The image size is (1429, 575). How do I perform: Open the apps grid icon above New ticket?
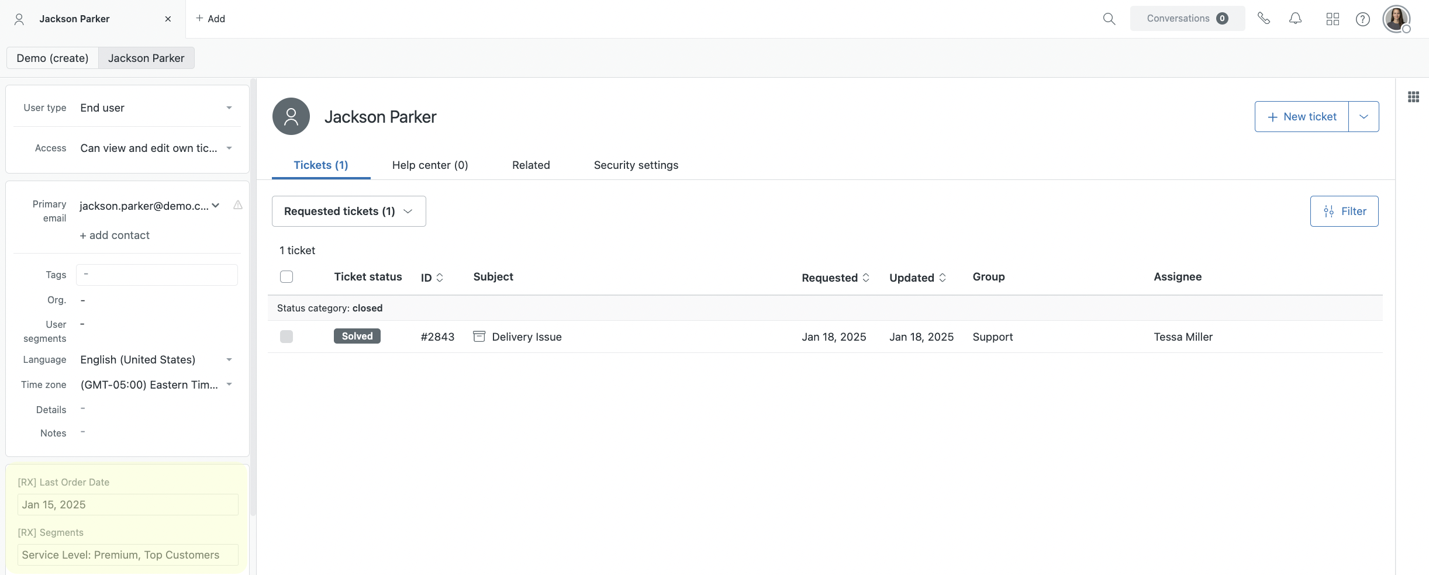click(1414, 96)
